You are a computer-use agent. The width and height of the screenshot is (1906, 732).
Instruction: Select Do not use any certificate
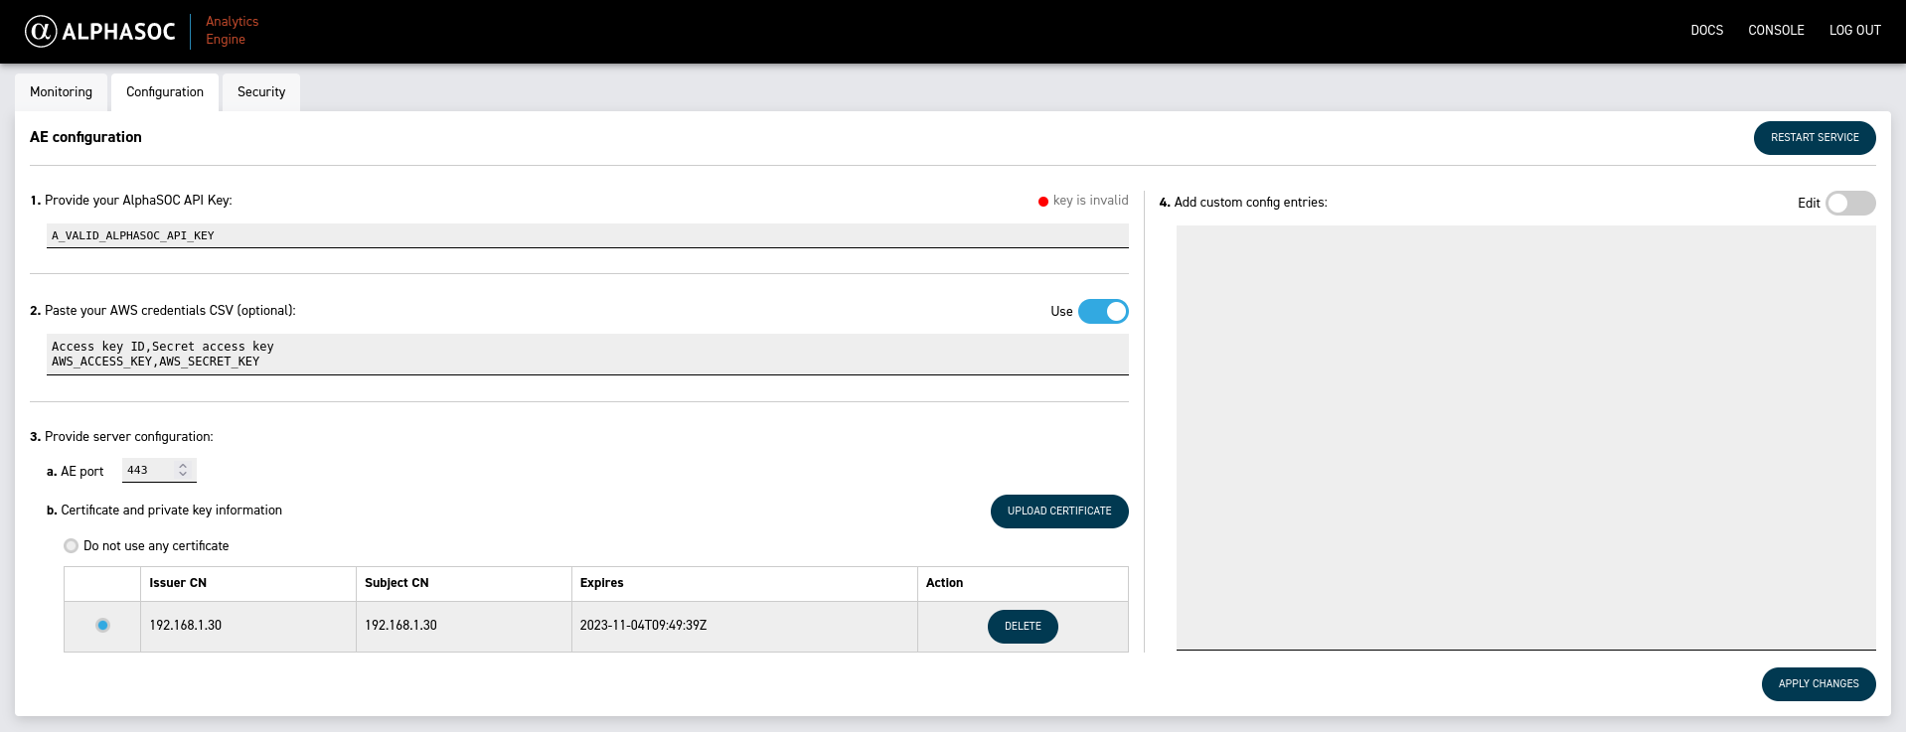71,546
